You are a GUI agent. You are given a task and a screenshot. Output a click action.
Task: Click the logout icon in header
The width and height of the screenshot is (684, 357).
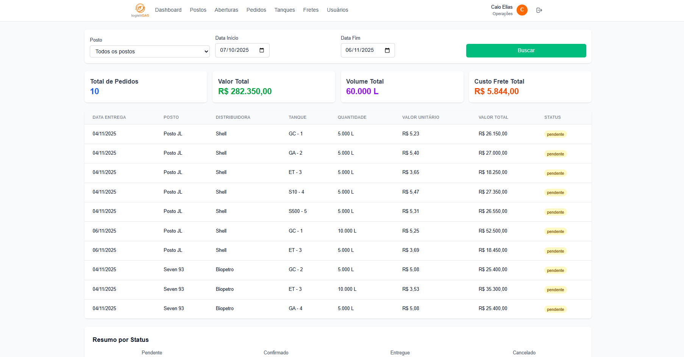click(539, 10)
